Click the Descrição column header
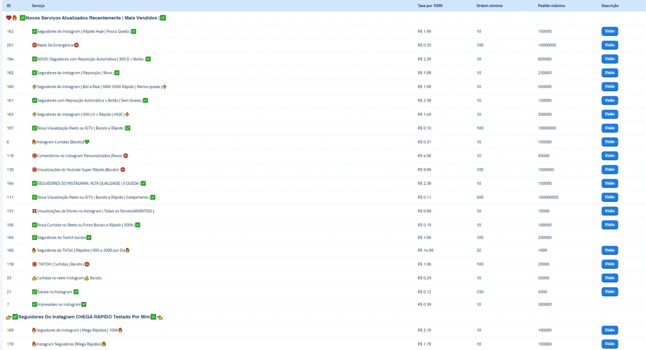This screenshot has height=350, width=646. pos(610,6)
